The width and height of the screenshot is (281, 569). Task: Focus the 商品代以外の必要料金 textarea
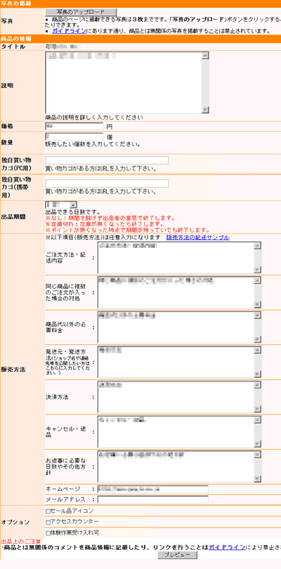(179, 327)
